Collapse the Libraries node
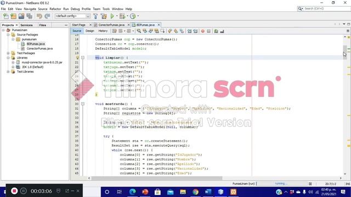The width and height of the screenshot is (351, 197). click(8, 57)
